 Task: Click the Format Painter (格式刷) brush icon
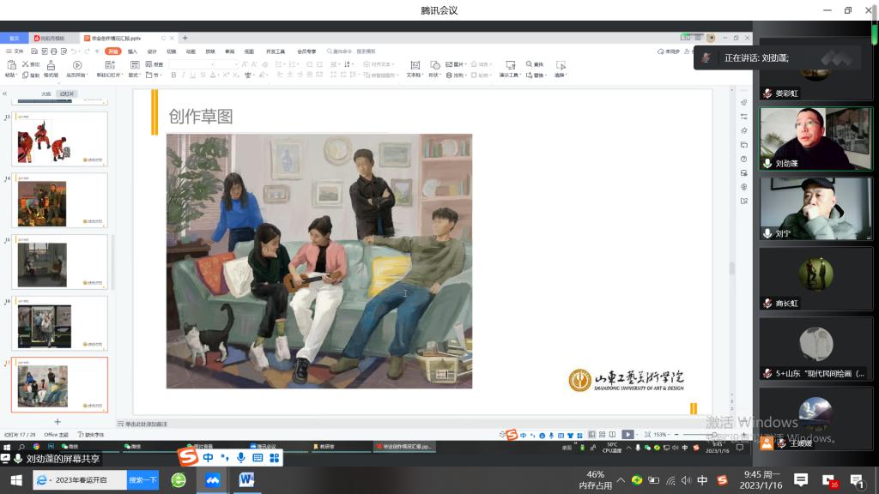coord(52,65)
